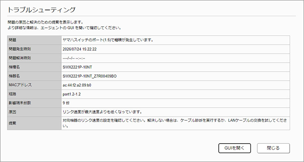The image size is (304, 162).
Task: Click the occurrence time 2026/07/24 15:22:22
Action: tap(79, 49)
